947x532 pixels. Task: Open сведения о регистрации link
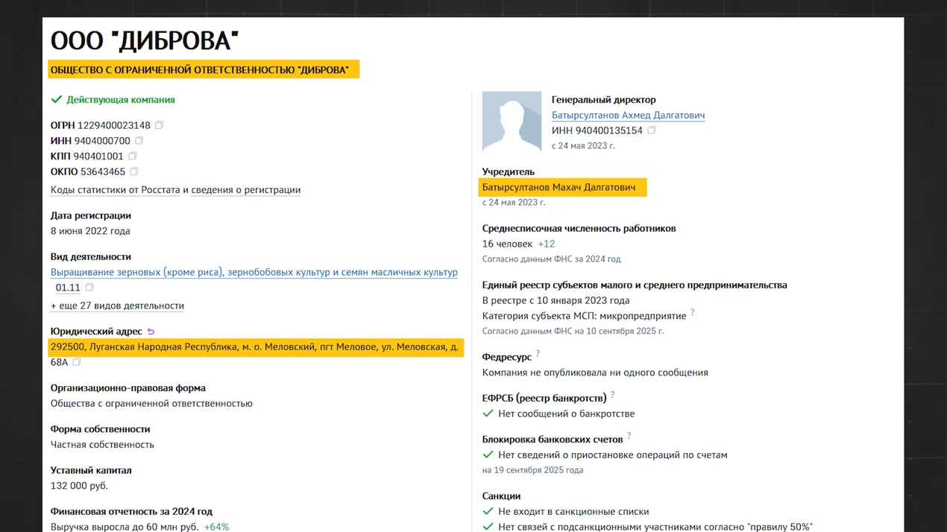point(246,190)
